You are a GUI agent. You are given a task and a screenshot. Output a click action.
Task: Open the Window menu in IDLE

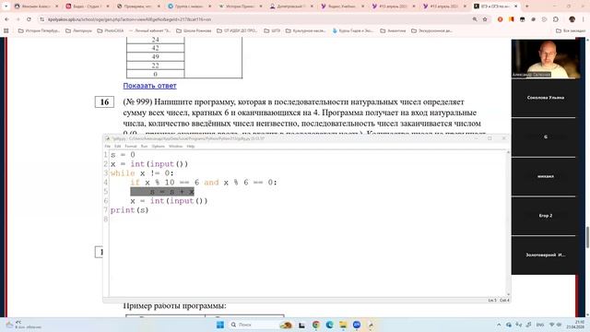pos(175,146)
